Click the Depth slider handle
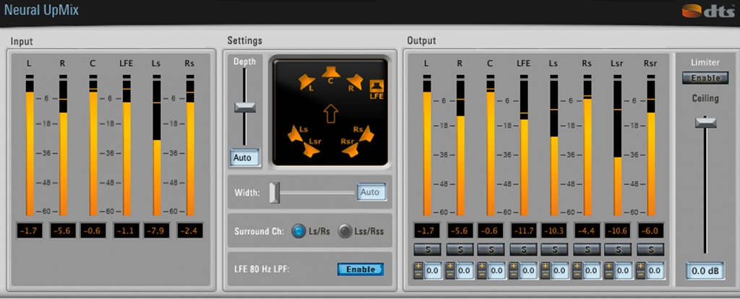The image size is (740, 299). [245, 107]
